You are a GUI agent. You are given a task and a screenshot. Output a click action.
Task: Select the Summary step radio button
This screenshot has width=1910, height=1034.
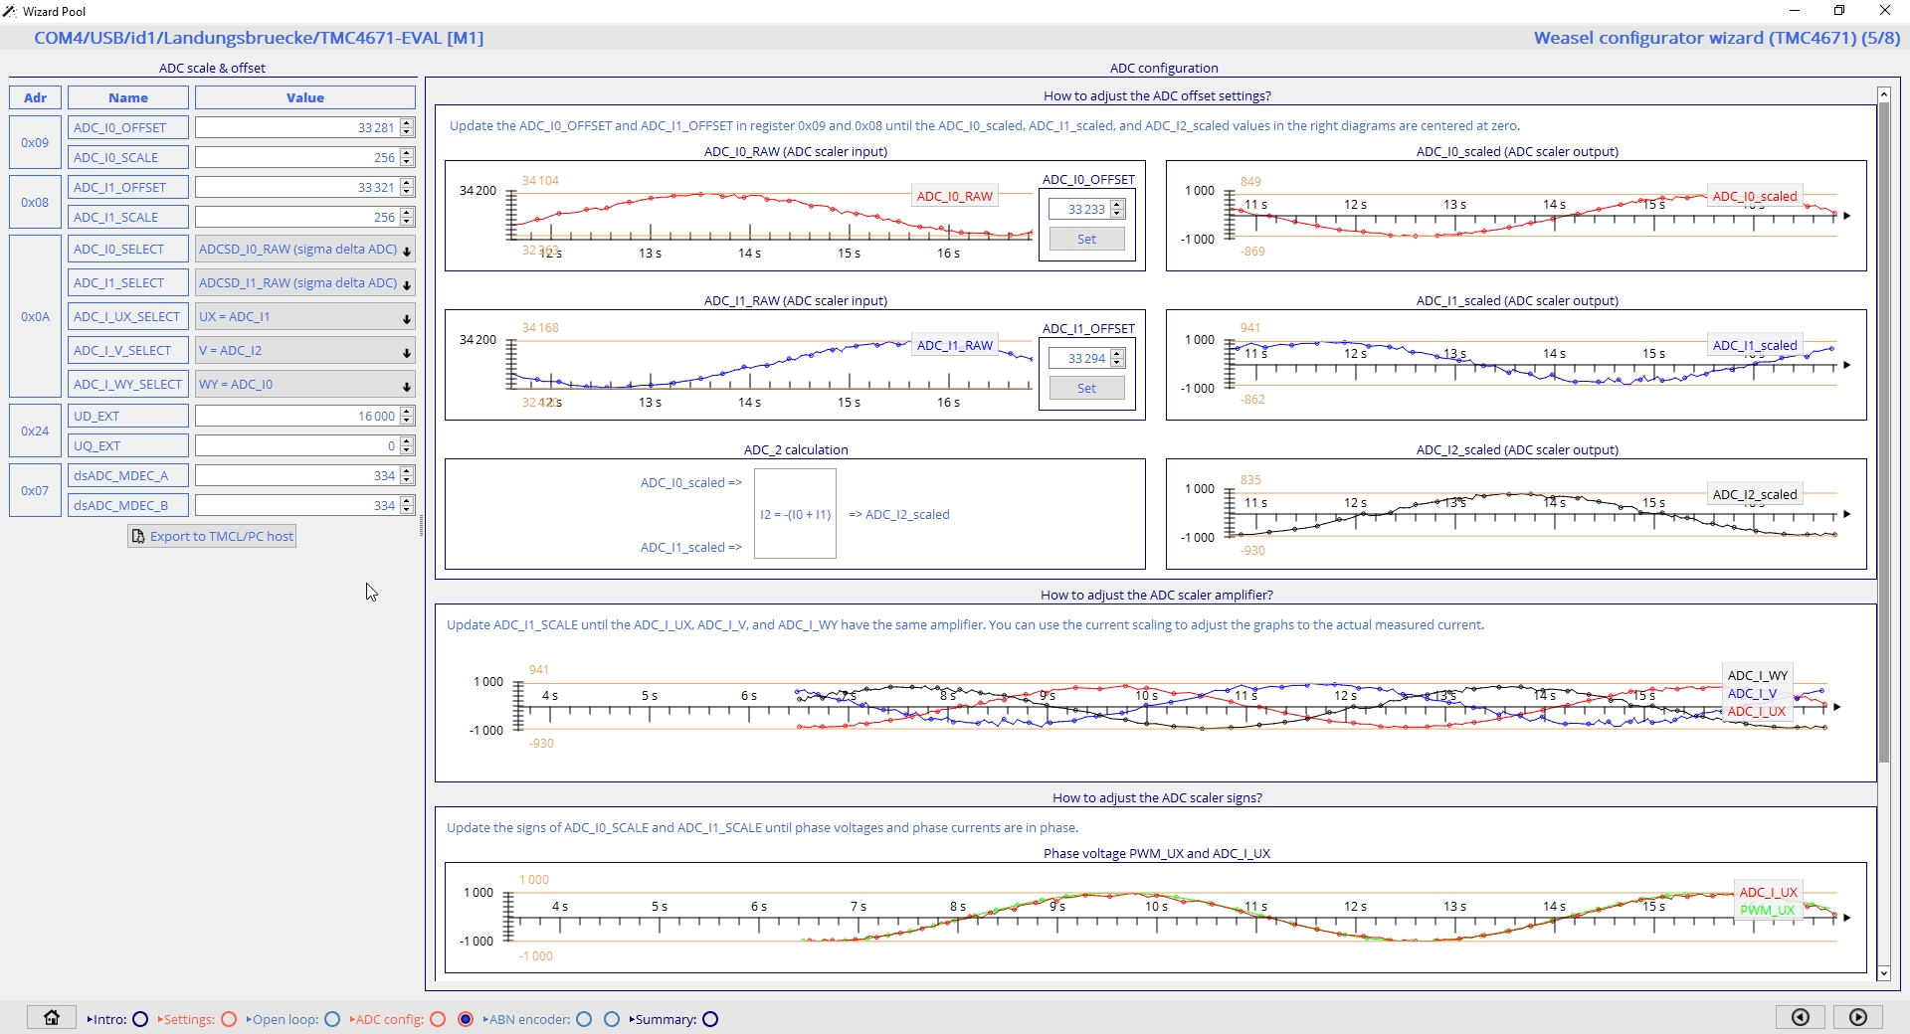pos(710,1019)
